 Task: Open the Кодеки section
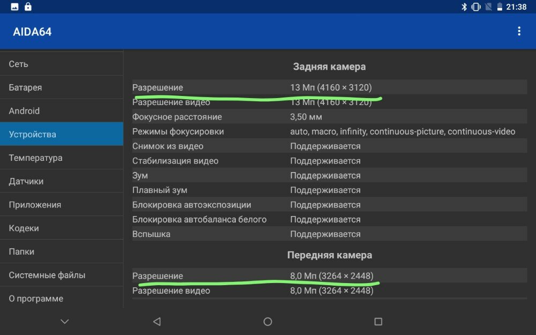pyautogui.click(x=62, y=228)
